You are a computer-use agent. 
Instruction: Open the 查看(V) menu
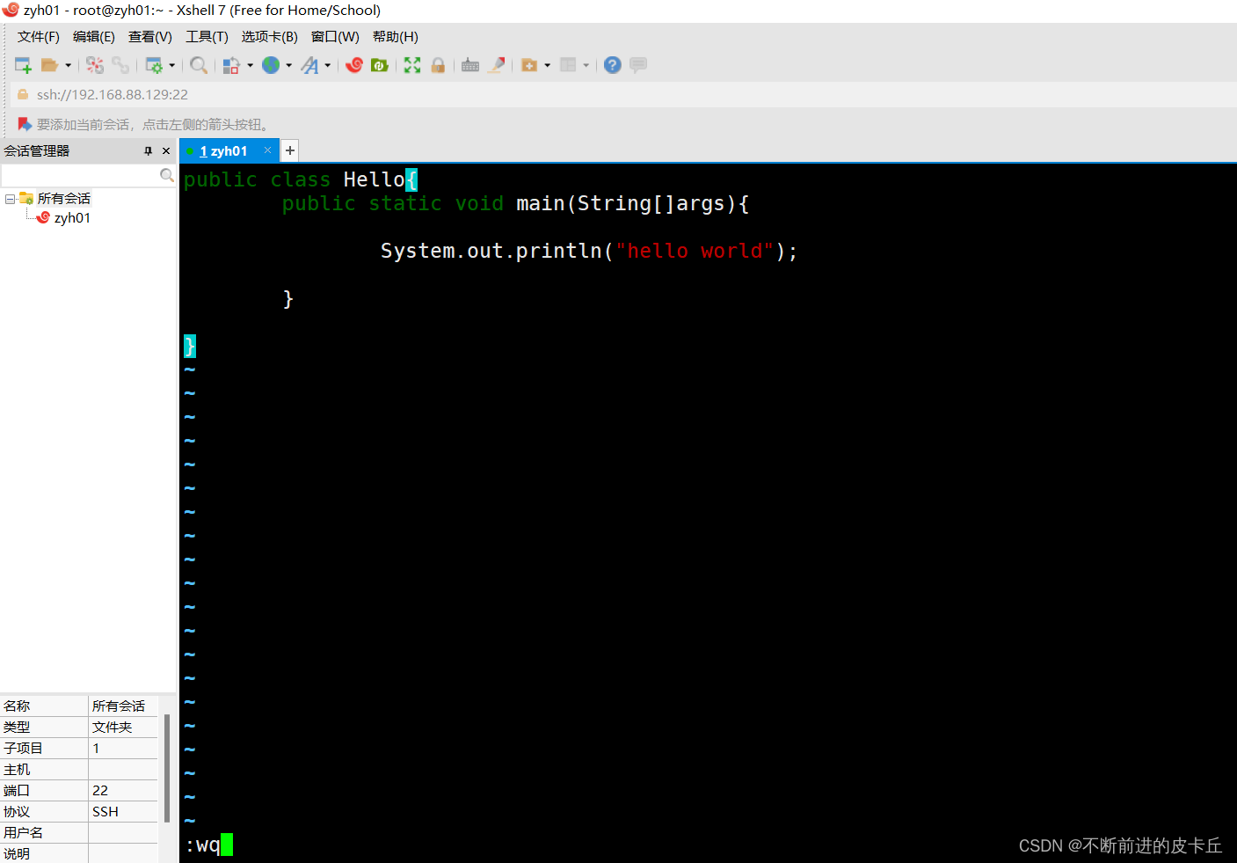(x=150, y=37)
